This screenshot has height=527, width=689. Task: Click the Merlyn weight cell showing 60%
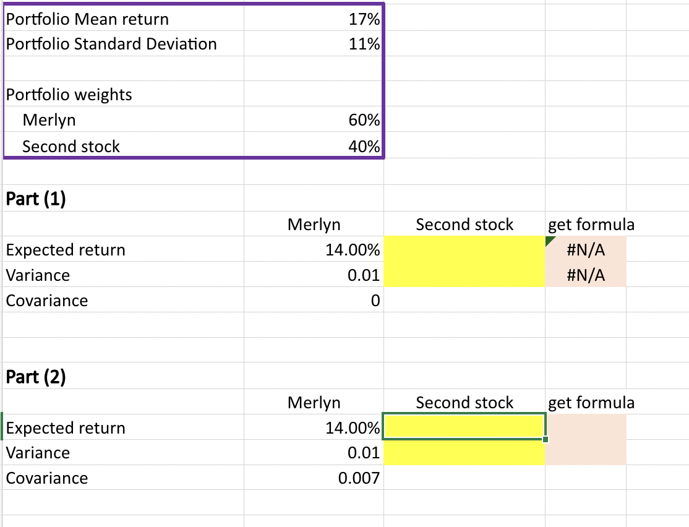point(314,120)
